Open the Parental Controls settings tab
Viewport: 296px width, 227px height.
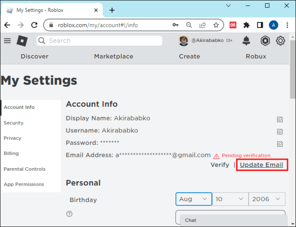(x=31, y=169)
